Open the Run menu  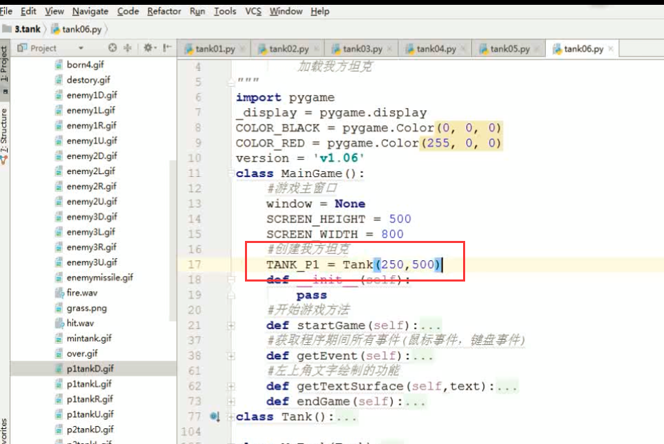coord(197,12)
